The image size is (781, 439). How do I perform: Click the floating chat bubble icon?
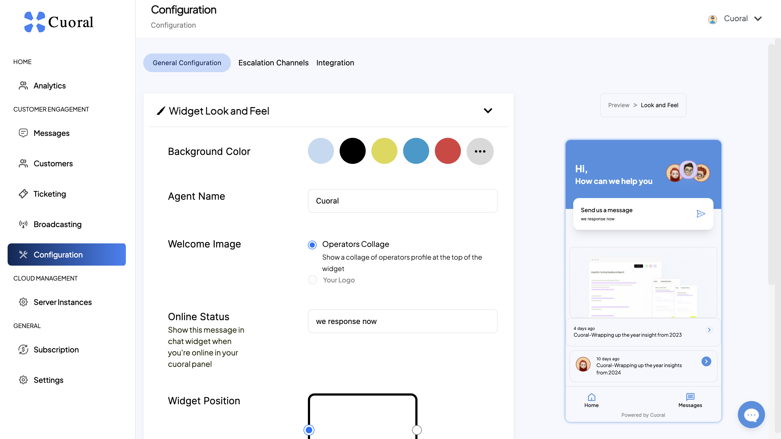tap(751, 414)
